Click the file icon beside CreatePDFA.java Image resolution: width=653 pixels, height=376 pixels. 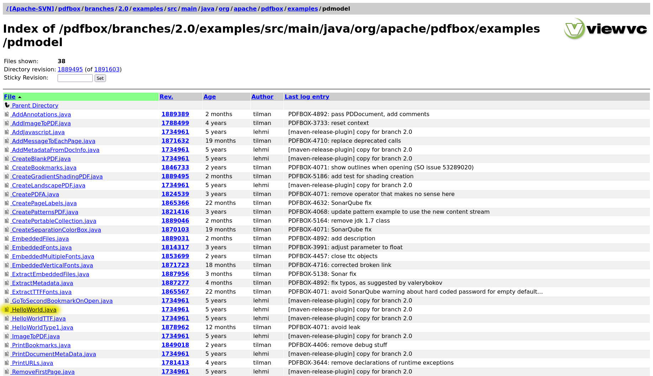coord(7,194)
